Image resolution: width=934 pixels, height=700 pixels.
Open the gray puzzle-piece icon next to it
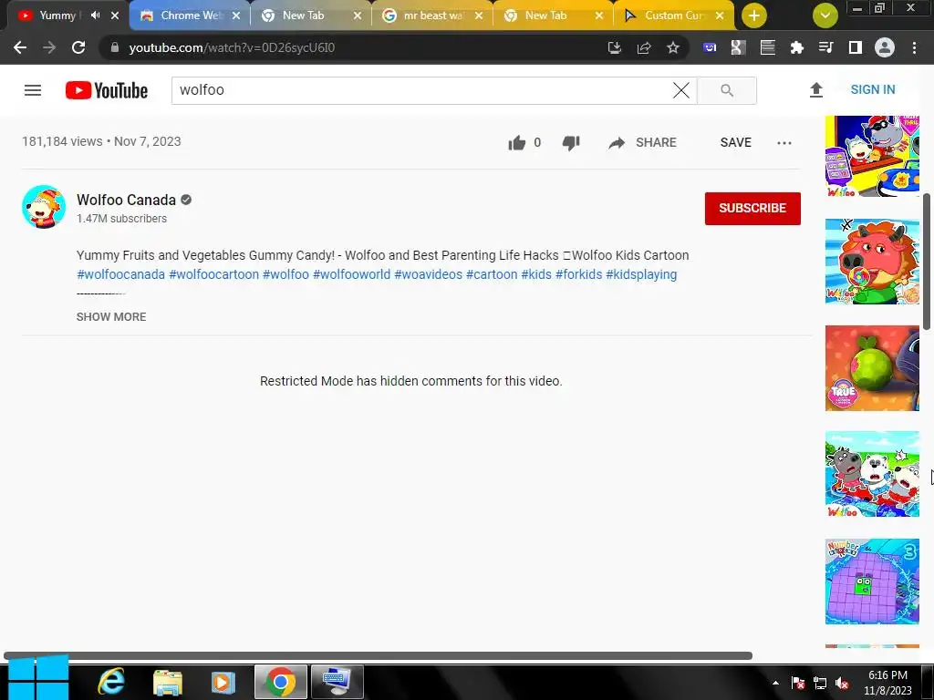[738, 47]
